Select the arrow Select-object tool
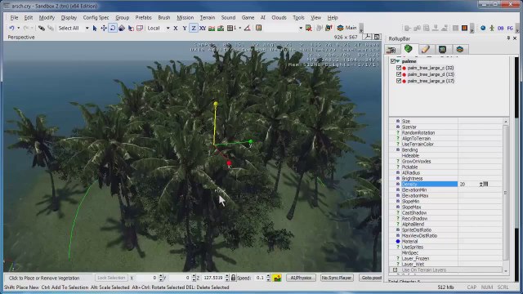The height and width of the screenshot is (294, 523). point(95,29)
